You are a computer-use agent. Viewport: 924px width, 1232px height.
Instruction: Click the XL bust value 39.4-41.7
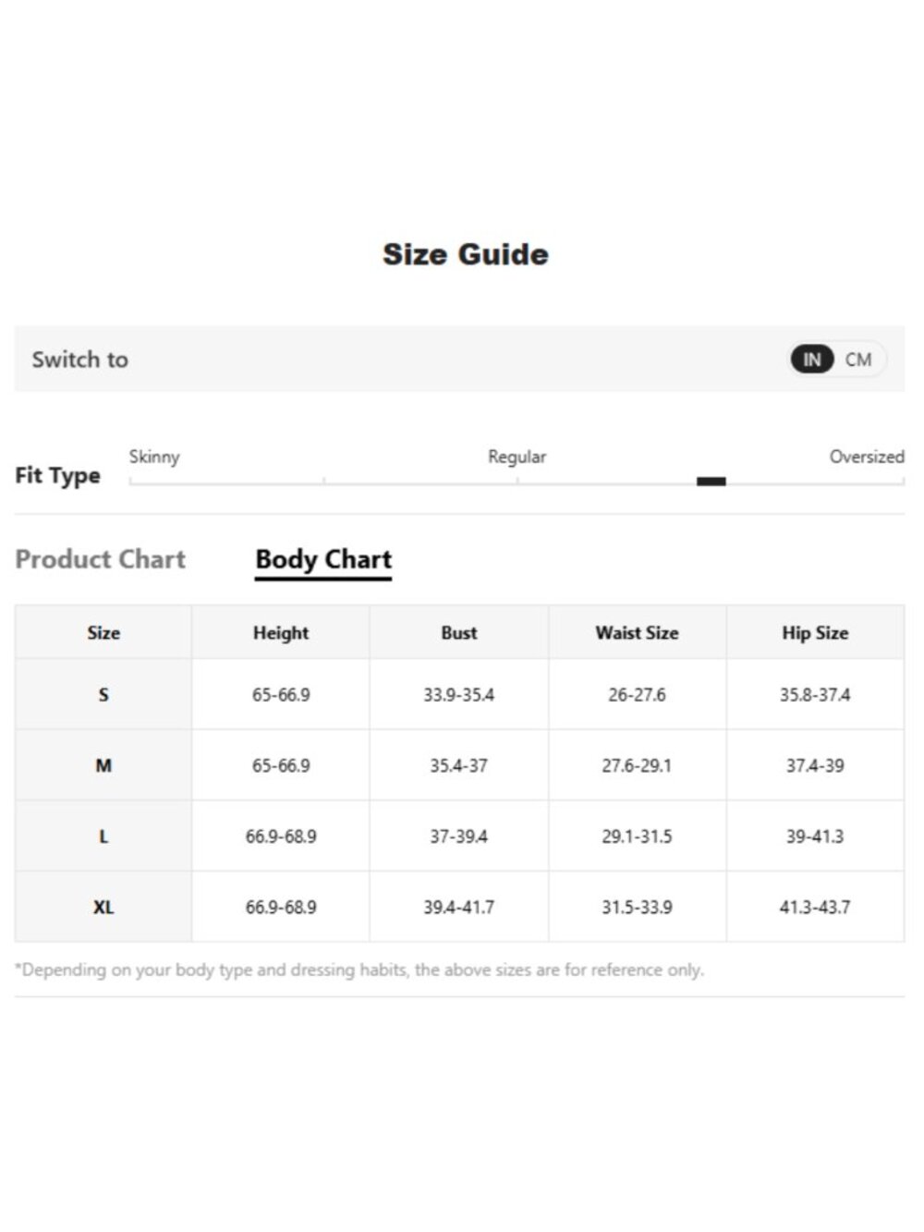click(459, 908)
